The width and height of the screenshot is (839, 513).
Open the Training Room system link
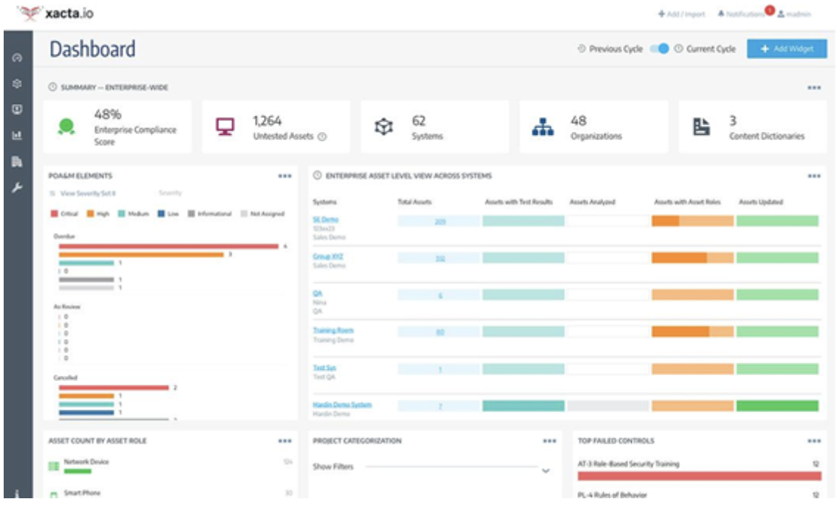coord(333,330)
